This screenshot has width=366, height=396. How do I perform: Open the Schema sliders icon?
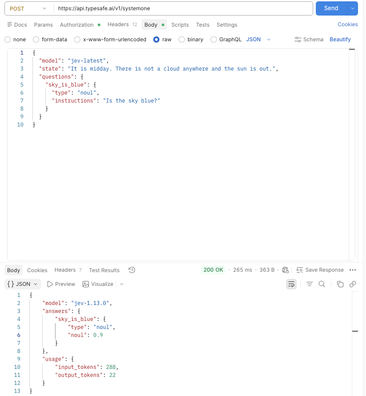point(298,40)
